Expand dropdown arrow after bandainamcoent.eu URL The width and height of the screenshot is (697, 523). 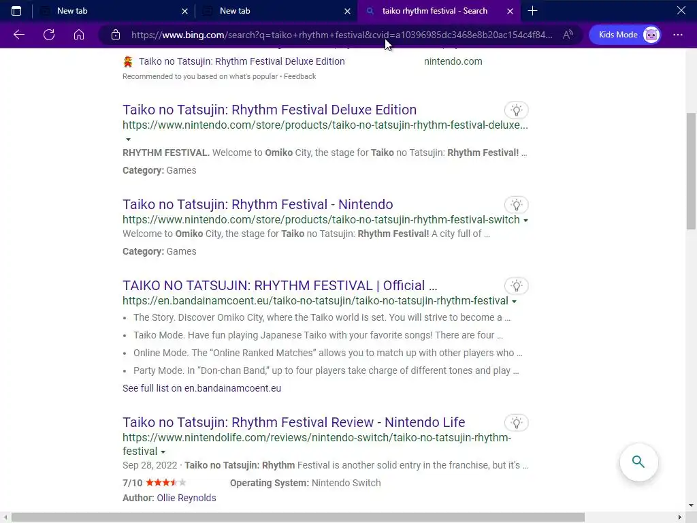click(x=514, y=302)
